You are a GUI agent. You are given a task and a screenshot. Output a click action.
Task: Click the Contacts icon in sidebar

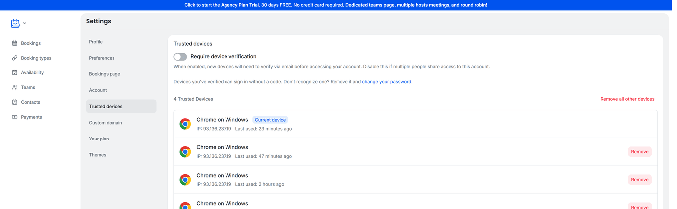click(15, 102)
